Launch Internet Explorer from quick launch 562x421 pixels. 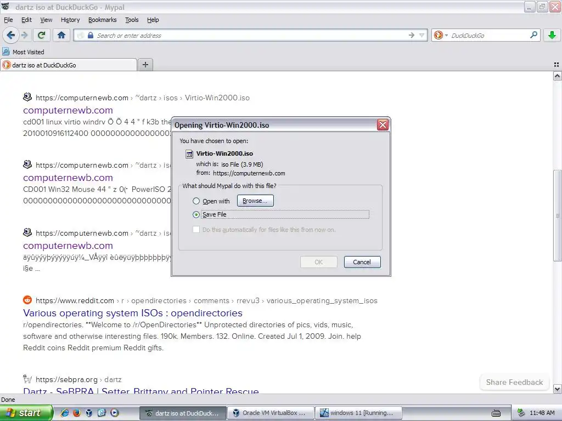click(x=65, y=413)
